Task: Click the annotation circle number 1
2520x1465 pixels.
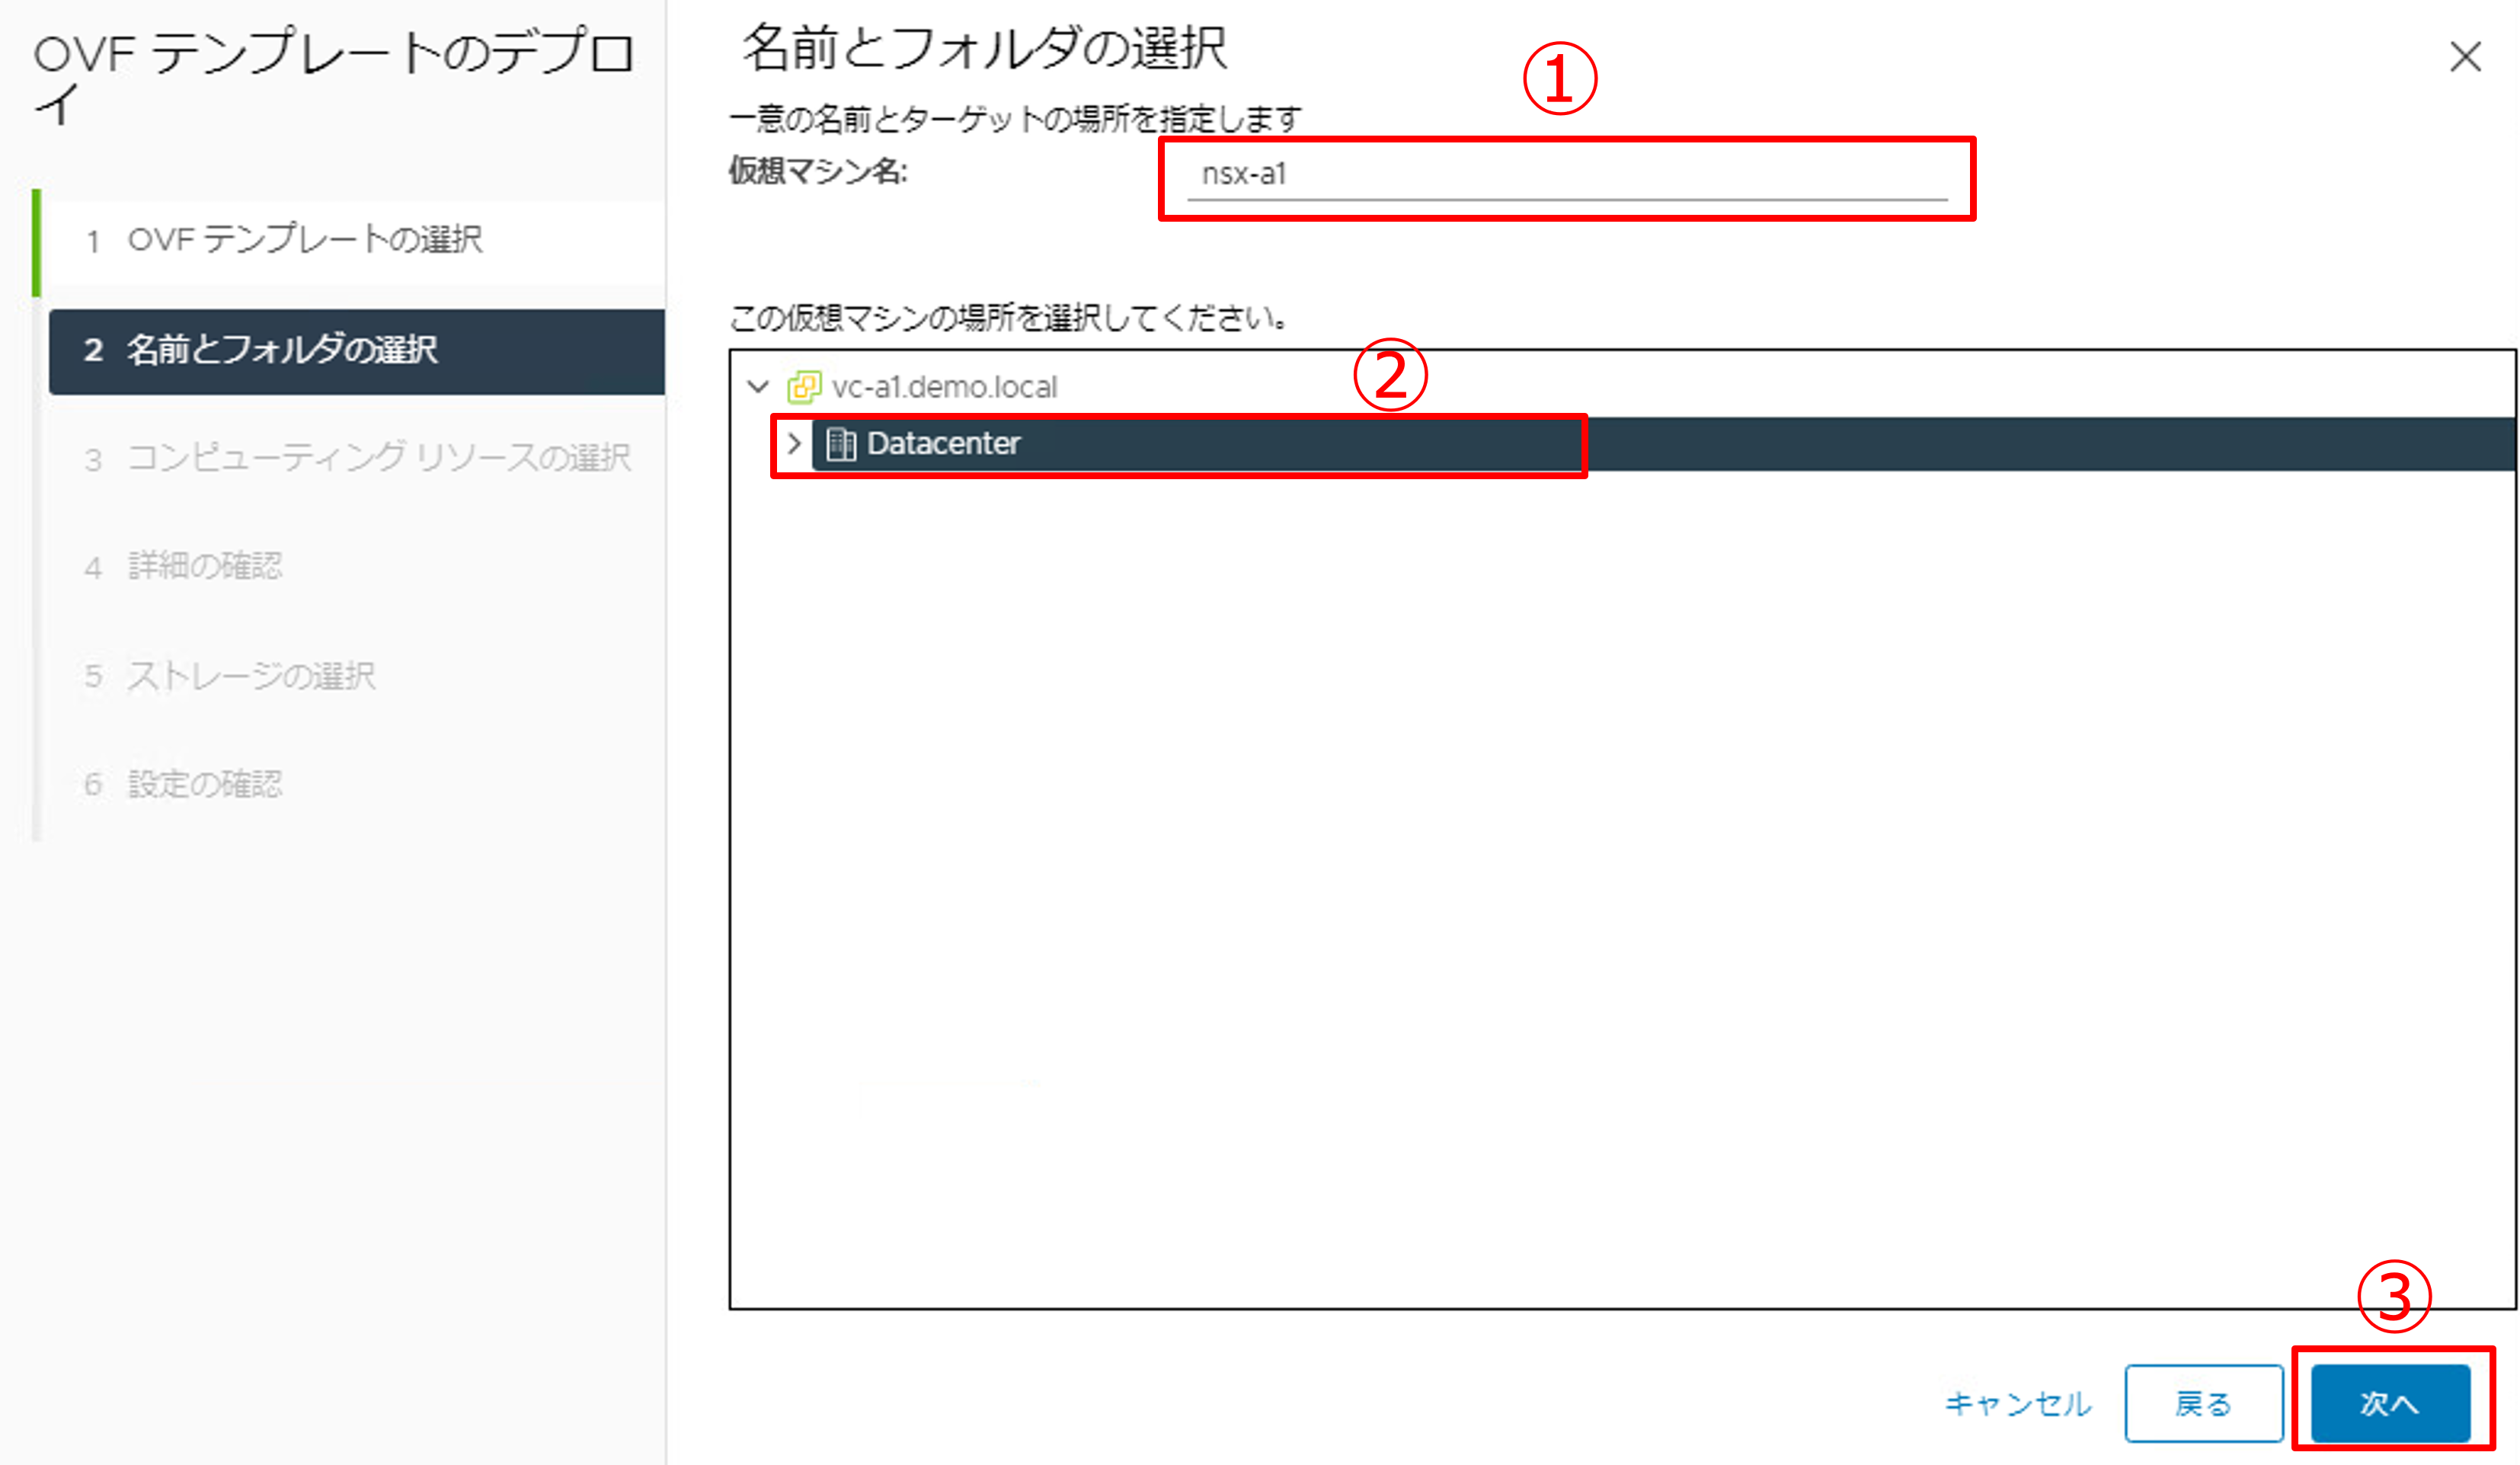Action: [x=1560, y=78]
